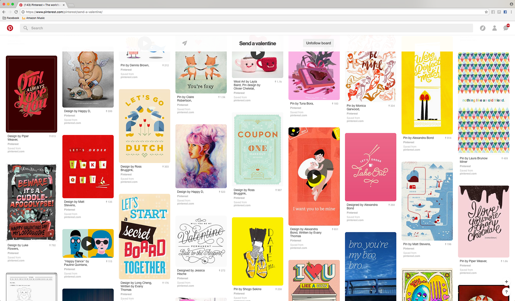The height and width of the screenshot is (301, 515).
Task: Open the Coupon Good For One pin image
Action: coord(257,149)
